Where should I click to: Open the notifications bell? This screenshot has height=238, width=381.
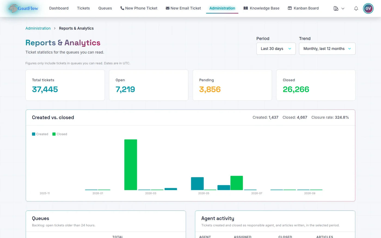pos(356,8)
